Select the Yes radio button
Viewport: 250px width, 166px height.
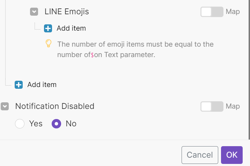click(x=20, y=124)
